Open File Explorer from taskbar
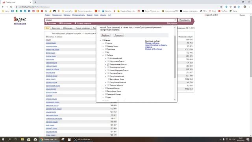Screen dimensions: 252x142 [x=22, y=139]
